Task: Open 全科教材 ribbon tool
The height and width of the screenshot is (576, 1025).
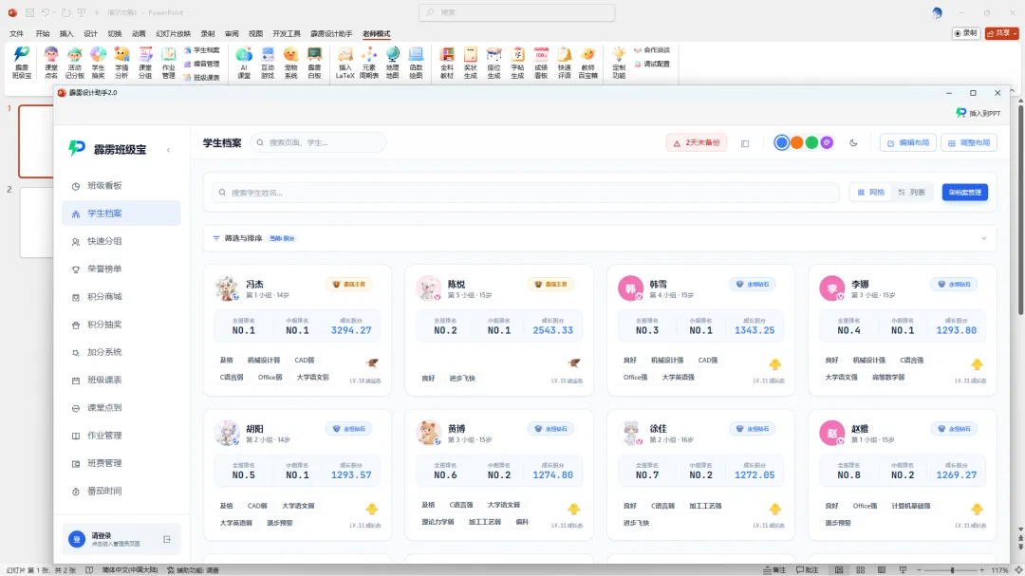Action: pos(447,63)
